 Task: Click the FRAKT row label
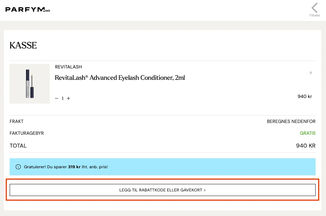pyautogui.click(x=17, y=122)
